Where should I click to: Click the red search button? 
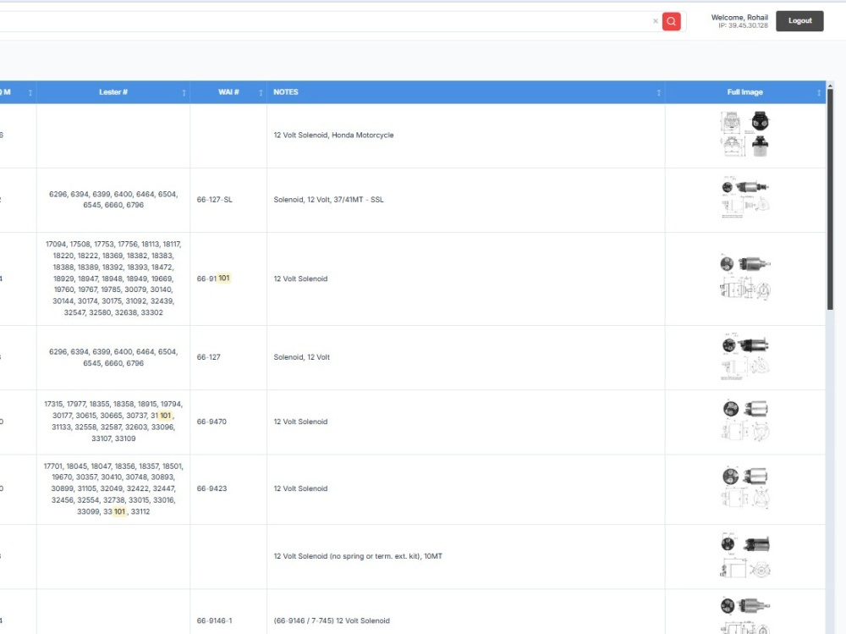point(671,22)
